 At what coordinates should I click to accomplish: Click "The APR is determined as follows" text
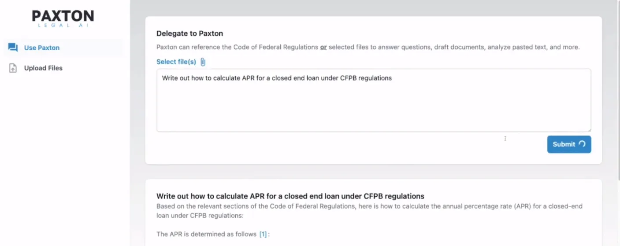point(207,234)
